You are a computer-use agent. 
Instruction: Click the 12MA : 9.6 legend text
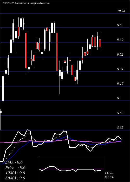(x=15, y=173)
